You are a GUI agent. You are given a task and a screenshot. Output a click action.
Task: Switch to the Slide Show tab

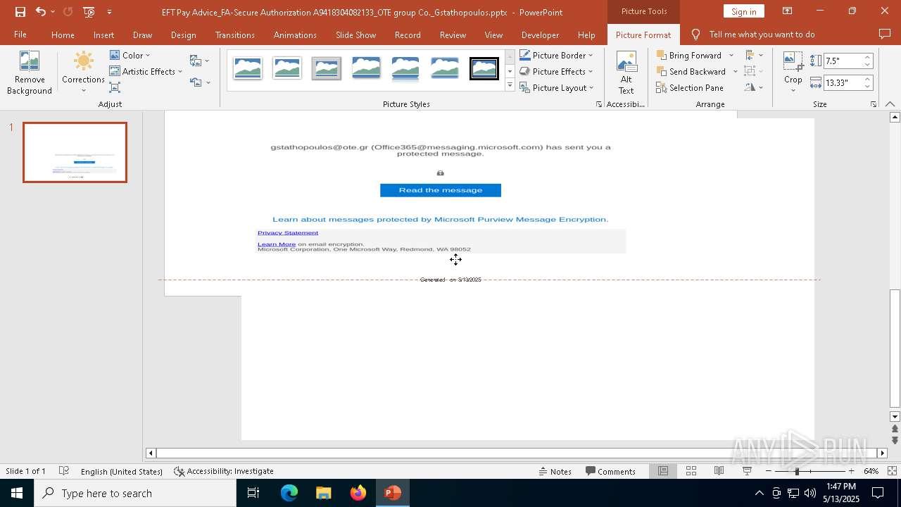coord(355,35)
